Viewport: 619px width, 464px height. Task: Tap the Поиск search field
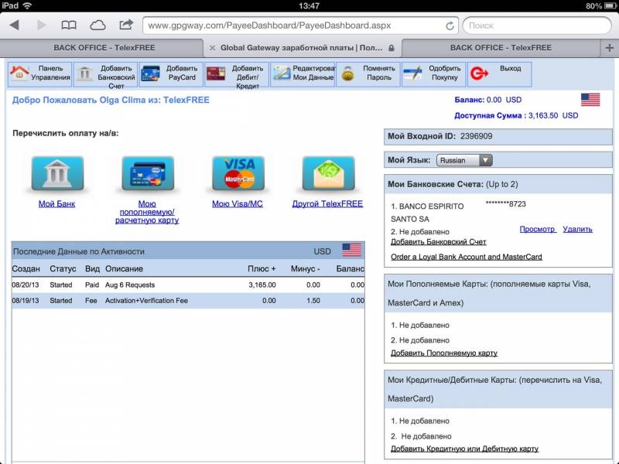[x=537, y=26]
